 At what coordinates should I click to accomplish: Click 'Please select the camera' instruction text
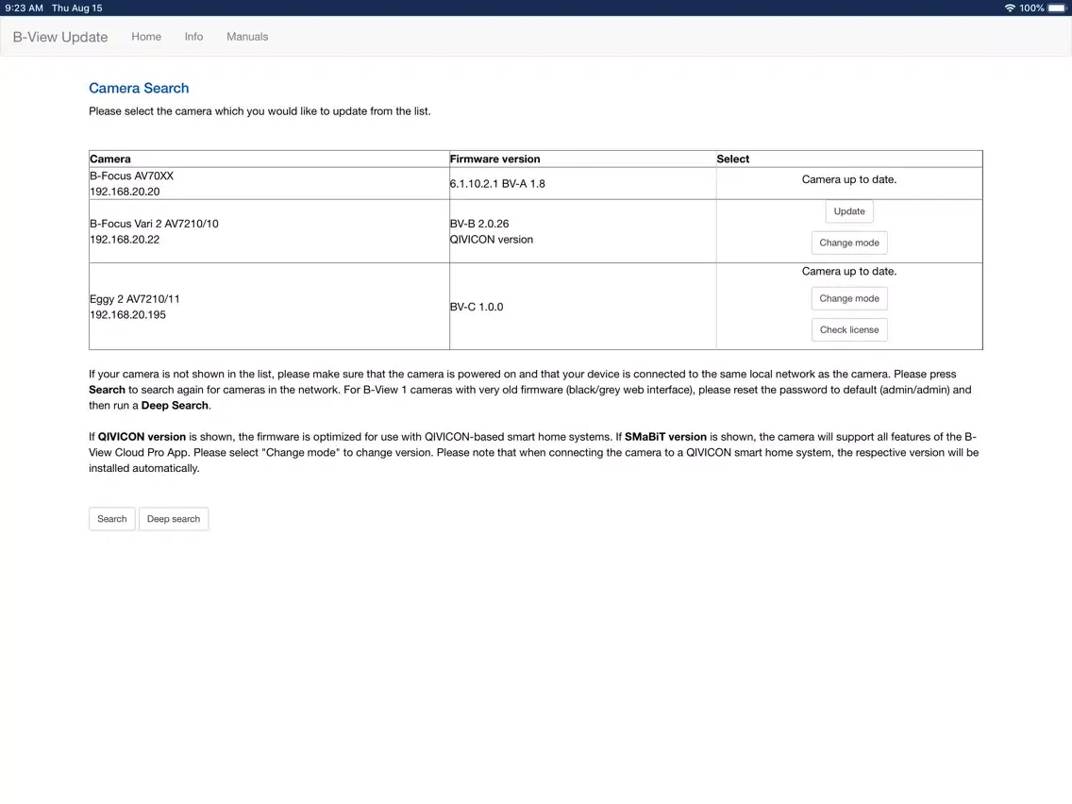pos(260,111)
